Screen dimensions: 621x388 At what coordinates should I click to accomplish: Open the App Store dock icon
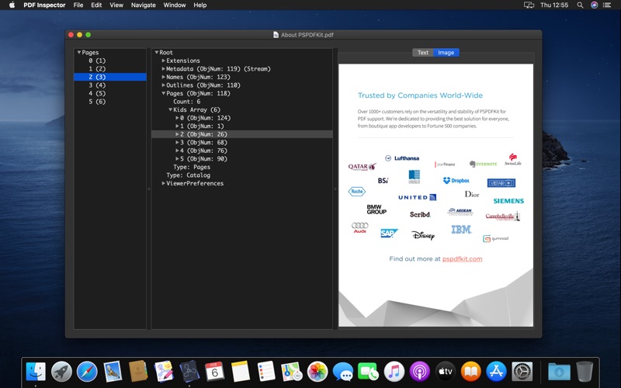[x=496, y=372]
